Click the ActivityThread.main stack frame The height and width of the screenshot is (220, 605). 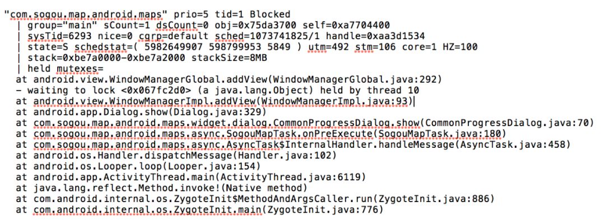(x=190, y=177)
